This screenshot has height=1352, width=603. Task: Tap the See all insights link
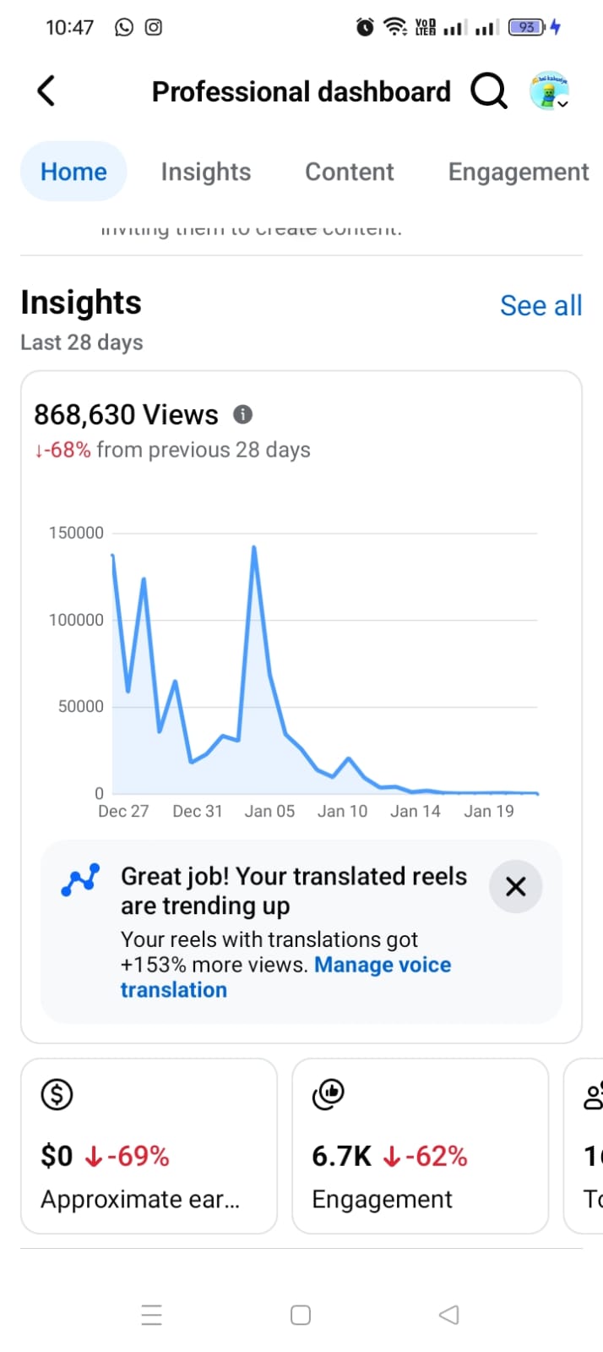[541, 305]
